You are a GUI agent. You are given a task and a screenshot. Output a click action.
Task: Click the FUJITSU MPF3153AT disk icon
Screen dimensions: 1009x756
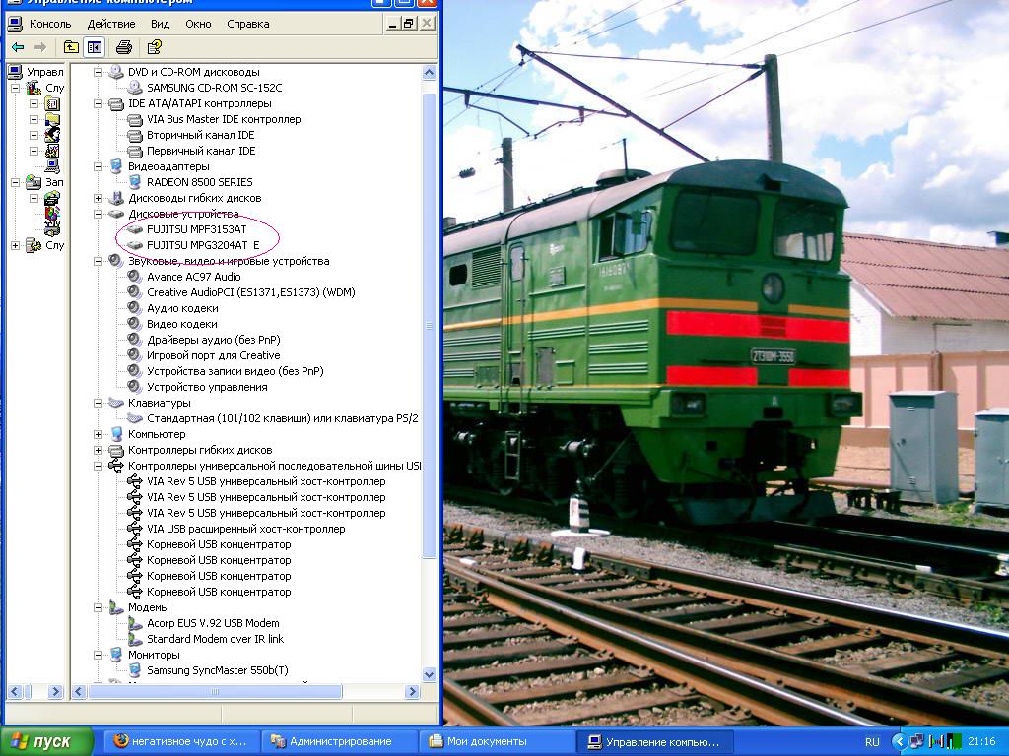[x=134, y=228]
